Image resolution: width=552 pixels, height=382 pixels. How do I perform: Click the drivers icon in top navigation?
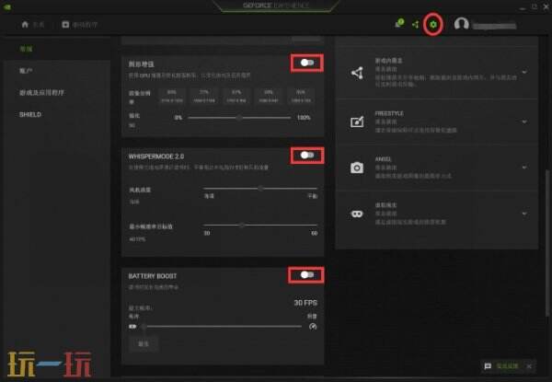[x=65, y=24]
